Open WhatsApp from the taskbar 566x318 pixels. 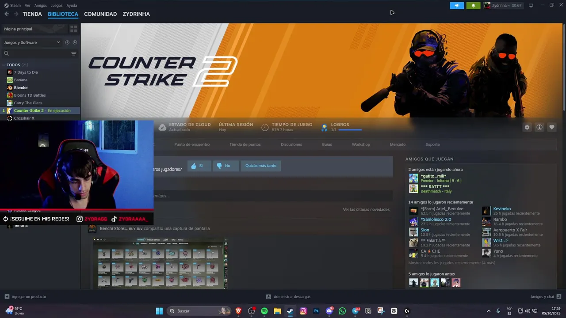tap(342, 311)
